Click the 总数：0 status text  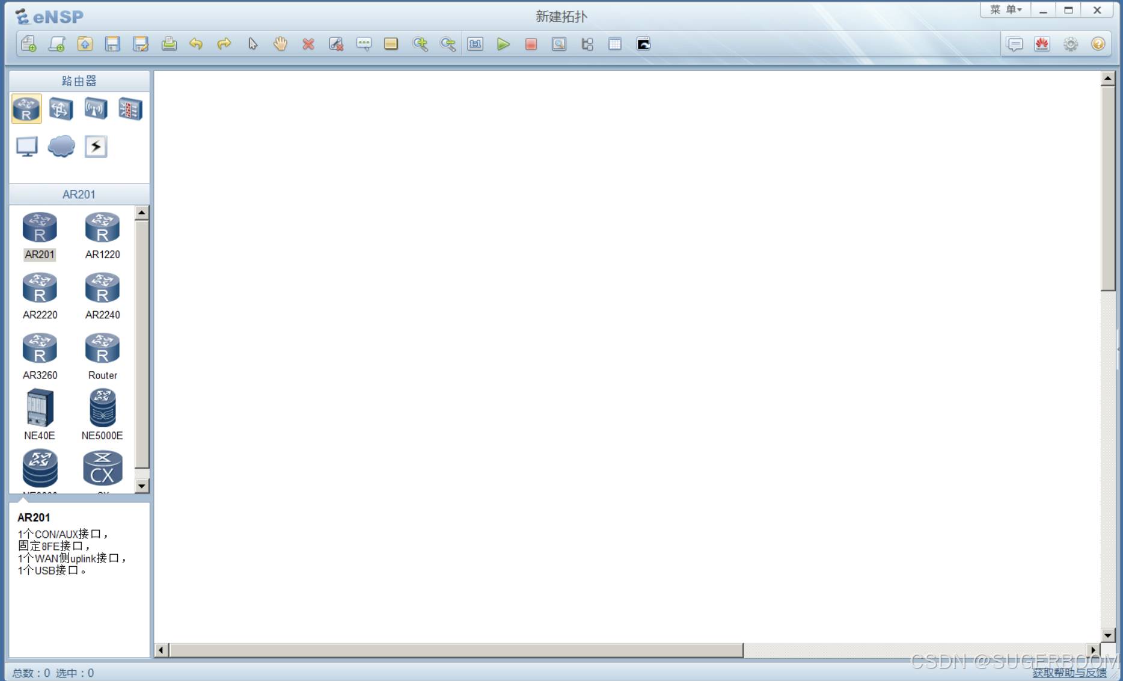[31, 673]
